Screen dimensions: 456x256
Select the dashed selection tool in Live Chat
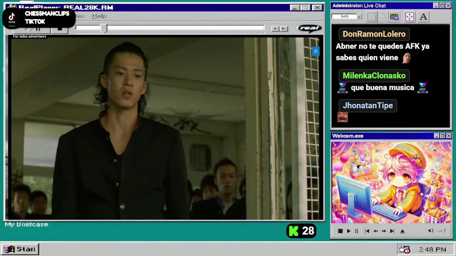(371, 16)
